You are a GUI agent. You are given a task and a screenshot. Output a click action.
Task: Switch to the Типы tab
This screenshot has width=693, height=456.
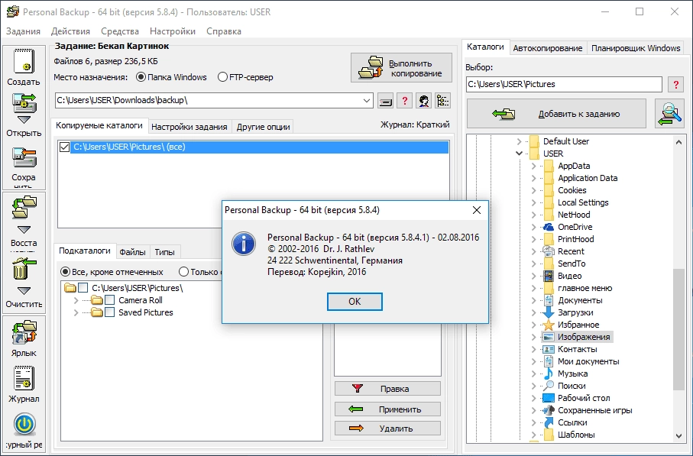pos(164,252)
